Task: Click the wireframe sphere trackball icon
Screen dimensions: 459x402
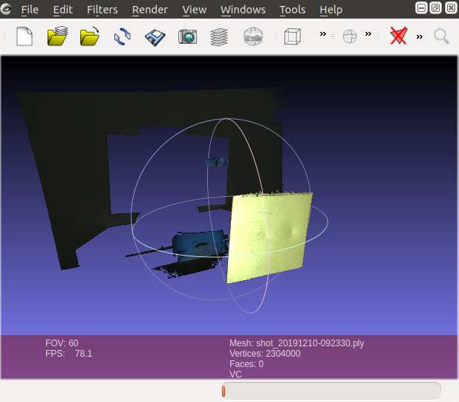Action: 350,36
